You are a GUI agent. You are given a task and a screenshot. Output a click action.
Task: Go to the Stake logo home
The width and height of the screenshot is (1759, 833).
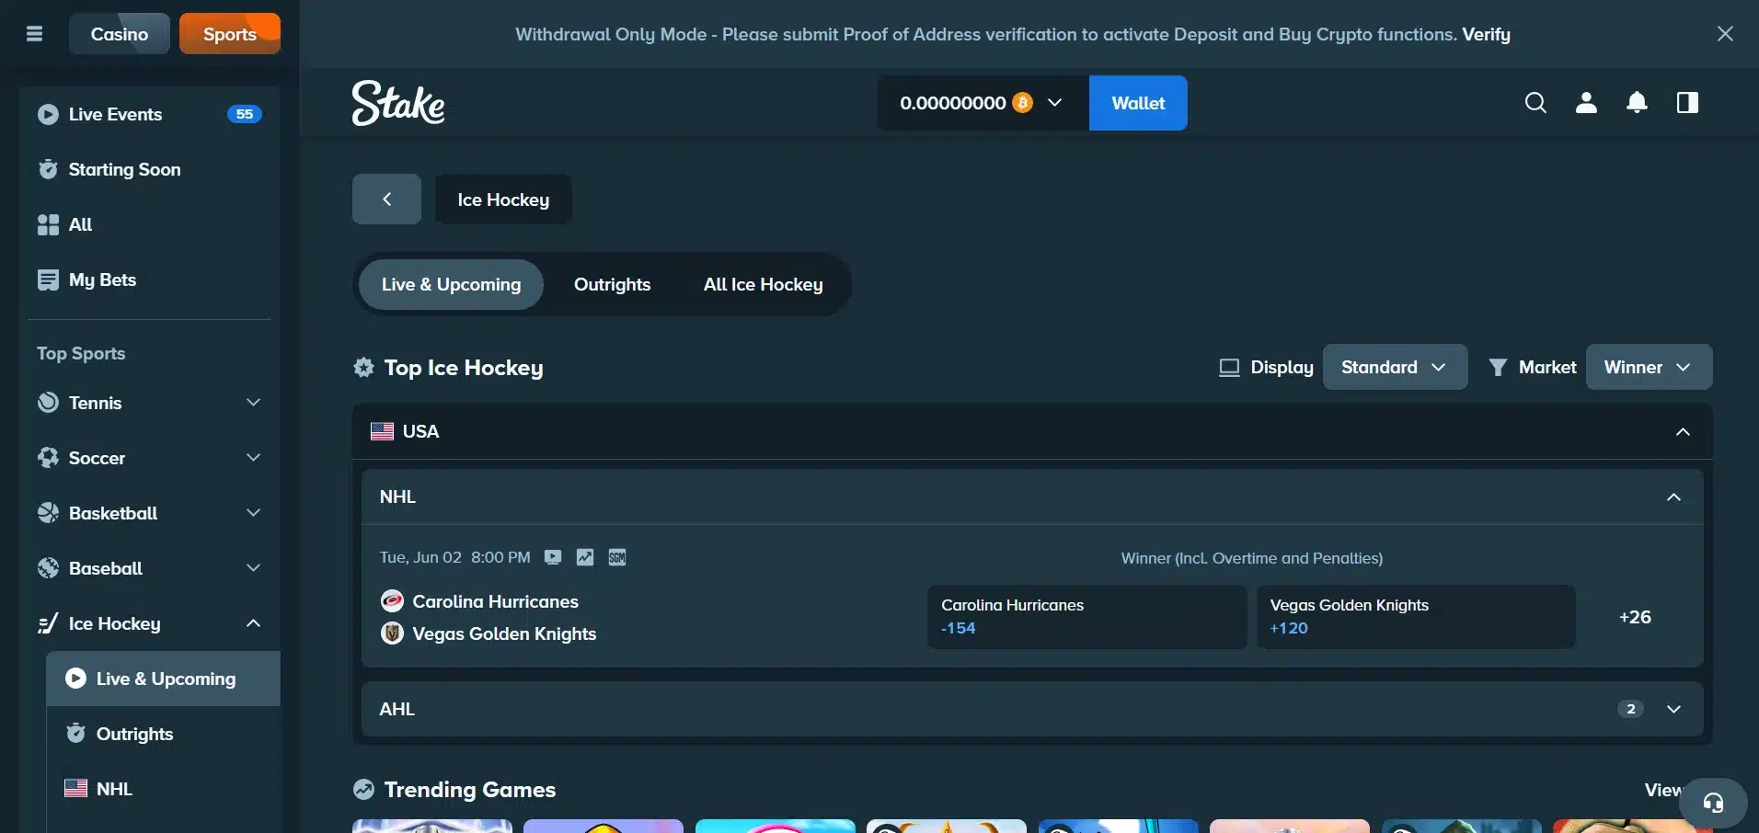pos(398,103)
